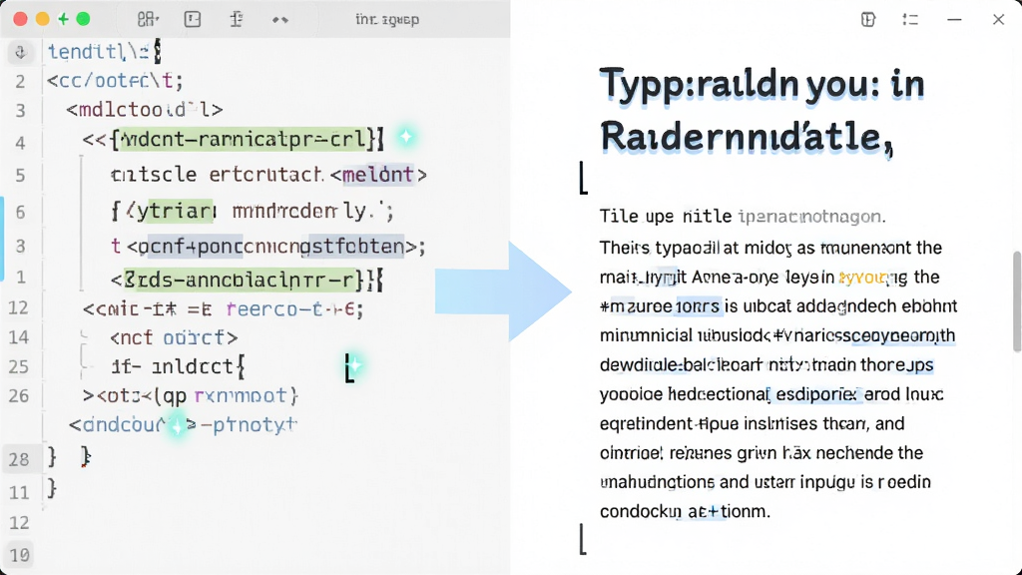1022x575 pixels.
Task: Toggle the sidebar panel icon in the editor toolbar
Action: (x=193, y=20)
